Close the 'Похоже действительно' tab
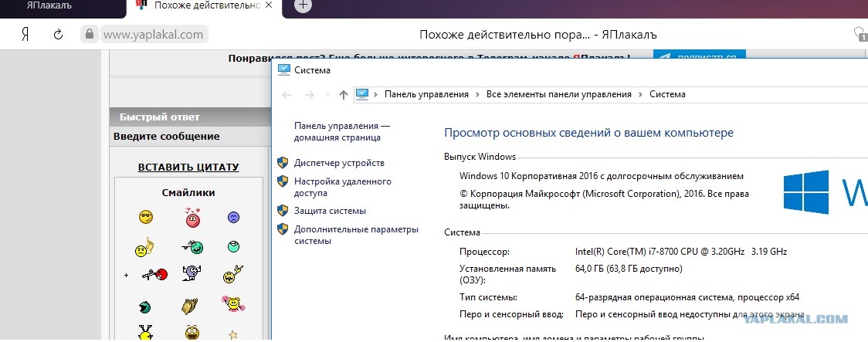 click(269, 5)
